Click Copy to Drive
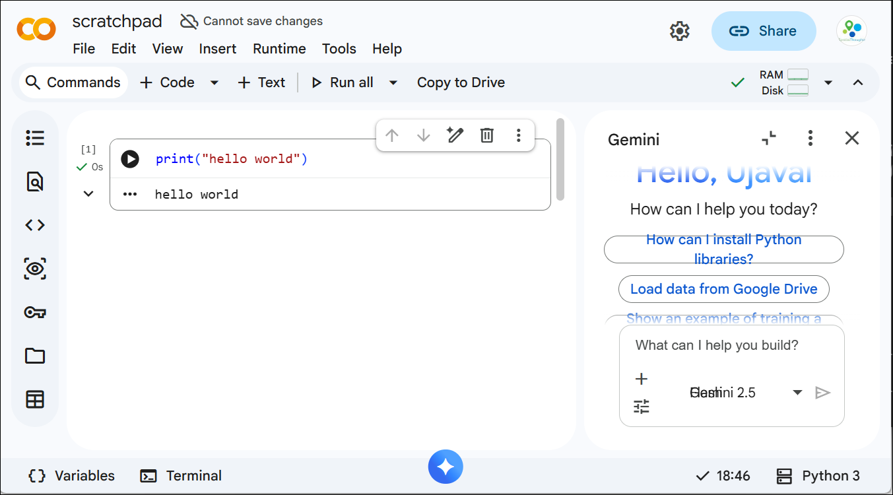Screen dimensions: 893x495 (461, 82)
